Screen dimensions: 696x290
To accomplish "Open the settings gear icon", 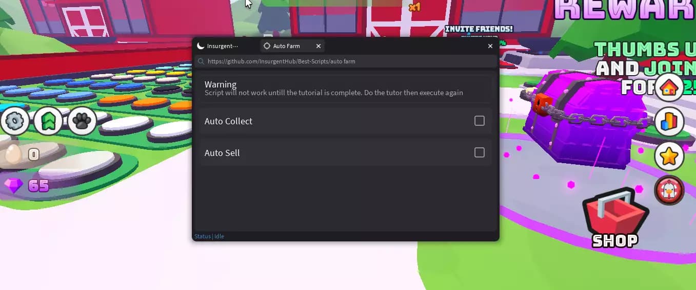I will [14, 121].
